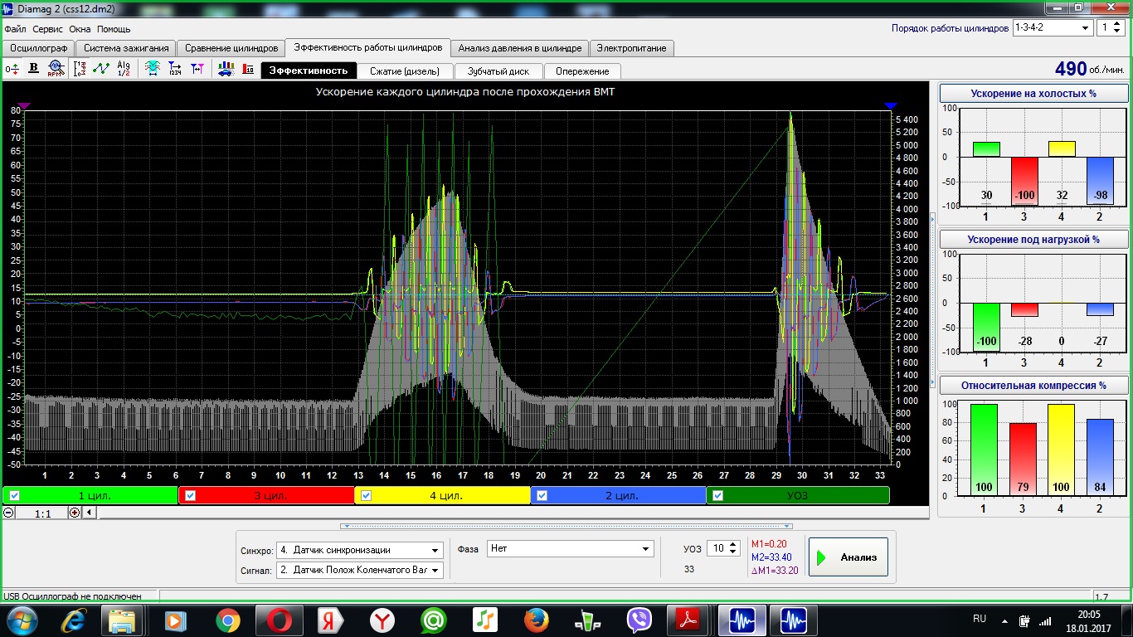Open the Сигнал sensor dropdown
Viewport: 1133px width, 637px height.
[359, 570]
